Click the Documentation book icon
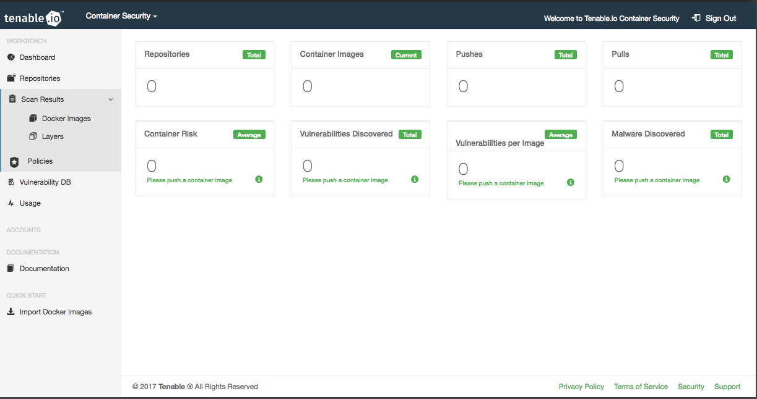This screenshot has width=757, height=399. click(x=11, y=268)
